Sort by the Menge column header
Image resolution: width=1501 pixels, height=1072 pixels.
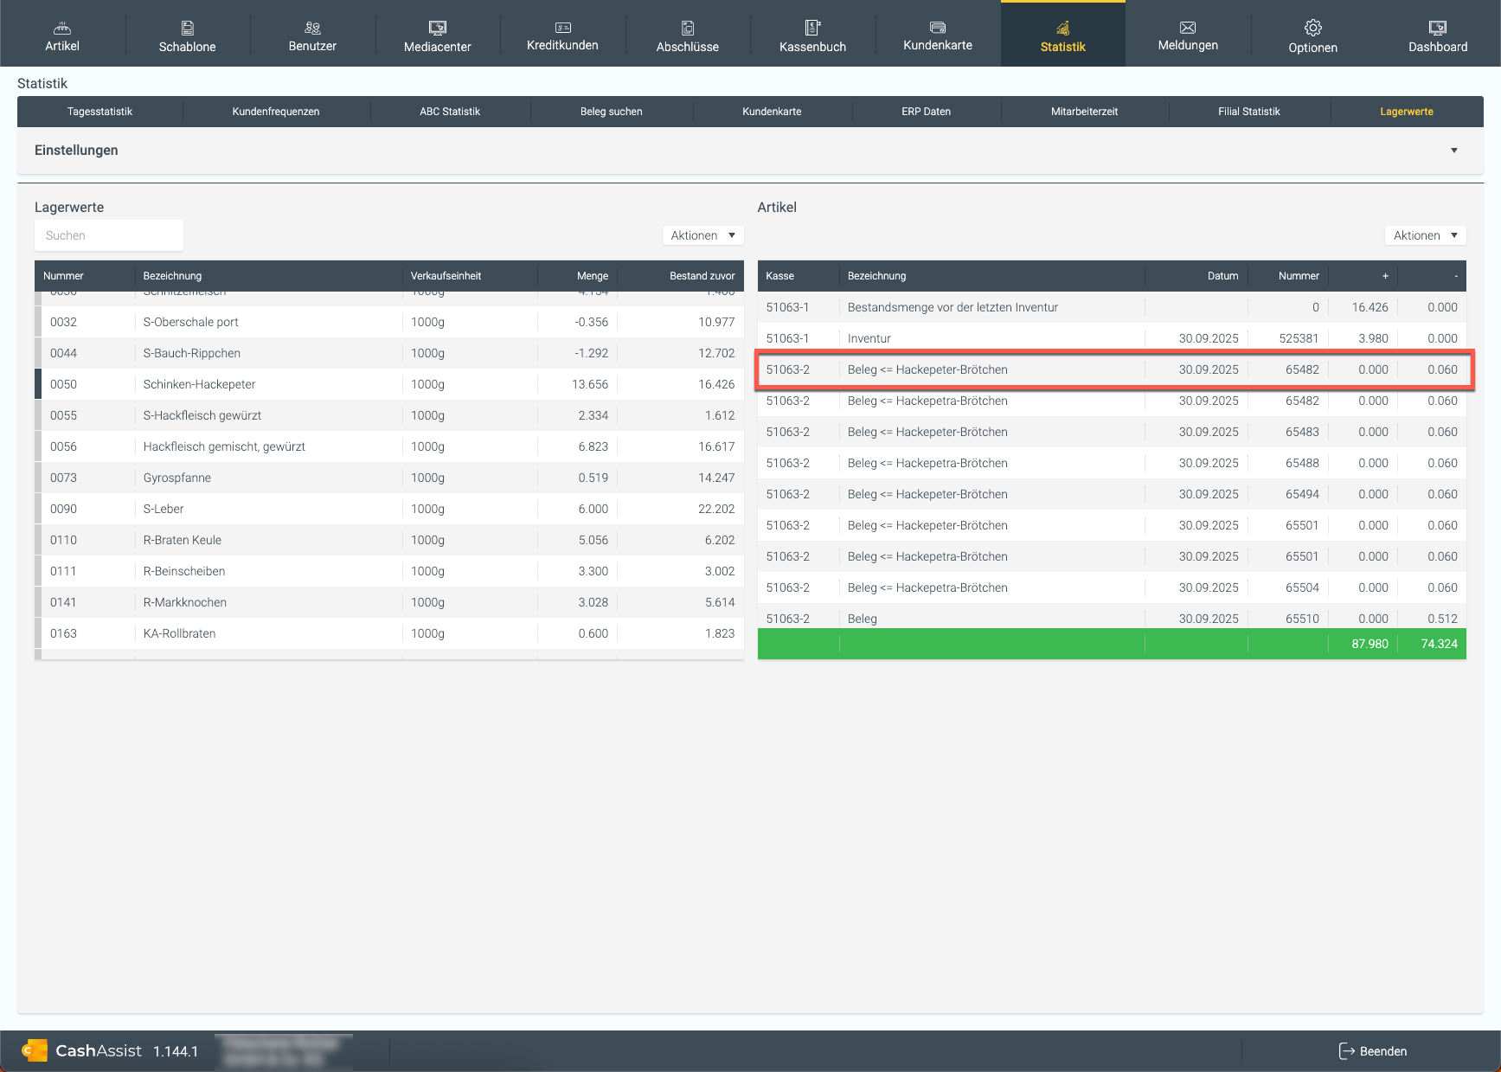tap(593, 276)
